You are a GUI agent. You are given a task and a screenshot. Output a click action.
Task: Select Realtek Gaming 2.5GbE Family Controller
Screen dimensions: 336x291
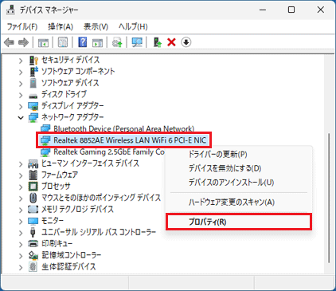(109, 151)
